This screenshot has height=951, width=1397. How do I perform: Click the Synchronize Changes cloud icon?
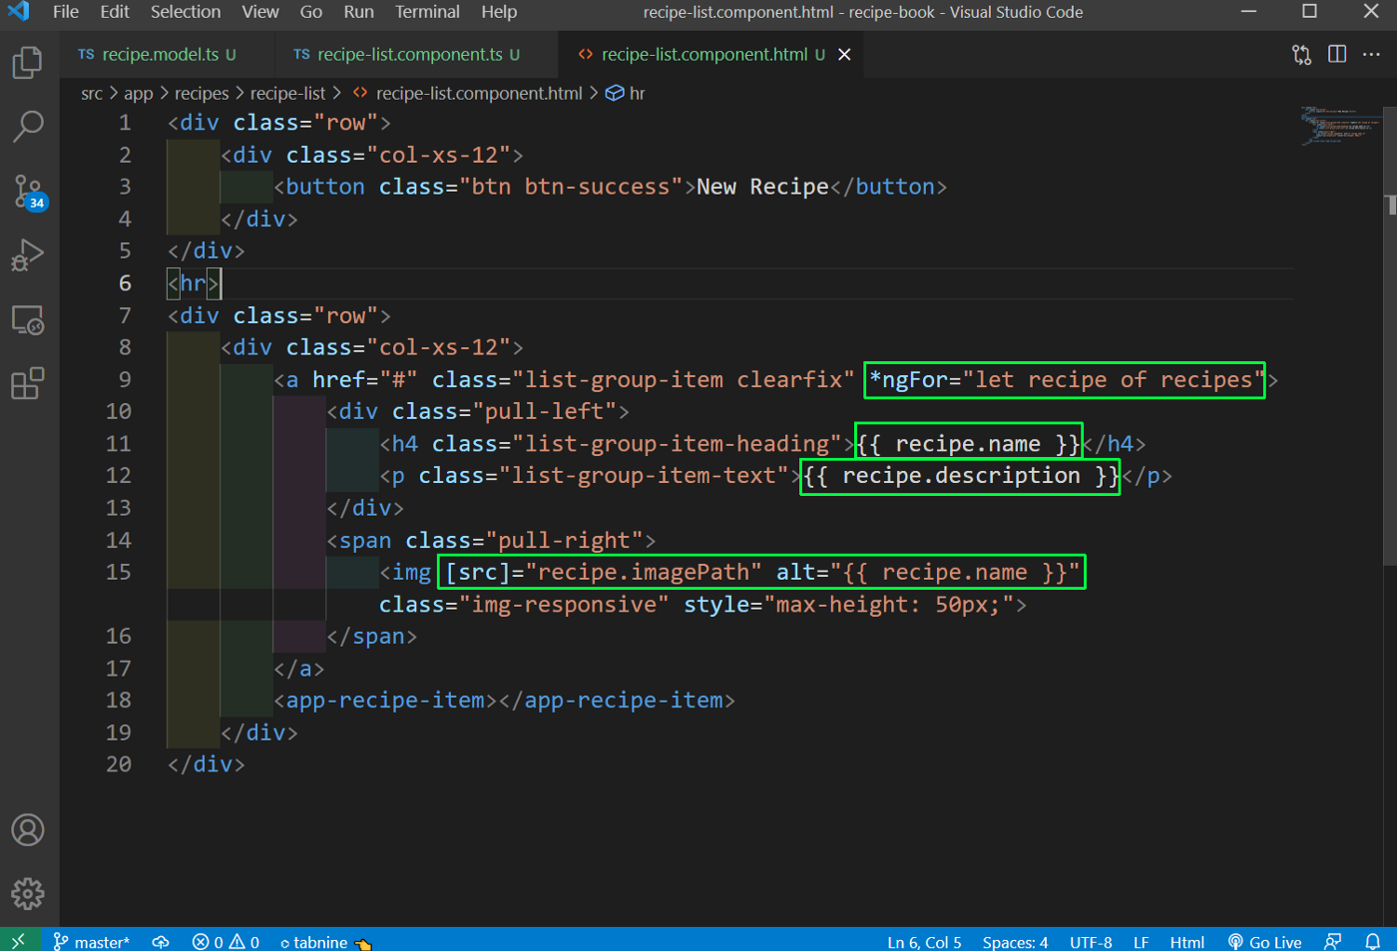tap(161, 941)
